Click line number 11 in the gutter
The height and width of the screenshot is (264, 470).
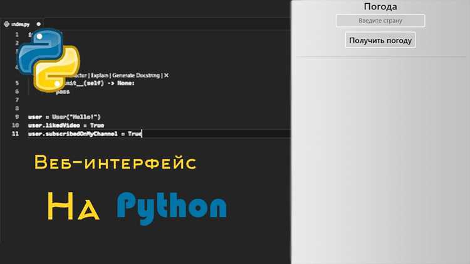coord(15,134)
